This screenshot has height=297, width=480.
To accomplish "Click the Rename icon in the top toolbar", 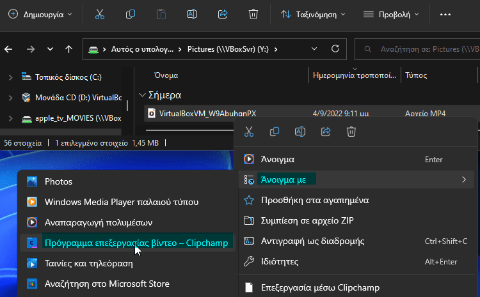I will 192,14.
